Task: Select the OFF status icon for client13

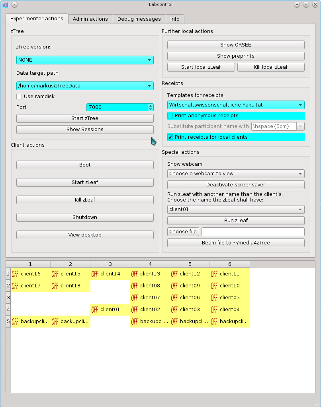Action: point(135,274)
